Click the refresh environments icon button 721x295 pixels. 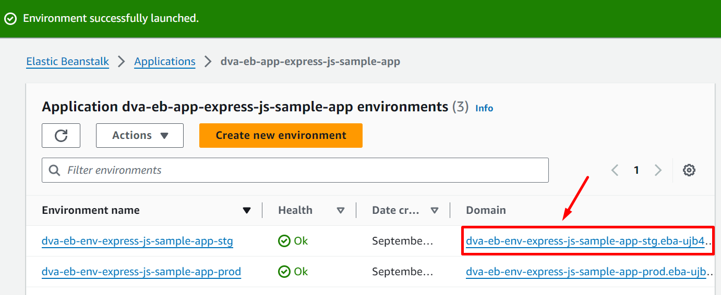(x=61, y=136)
